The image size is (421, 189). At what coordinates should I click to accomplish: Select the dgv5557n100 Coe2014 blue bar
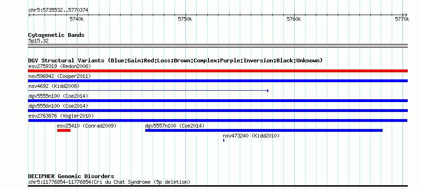264,130
